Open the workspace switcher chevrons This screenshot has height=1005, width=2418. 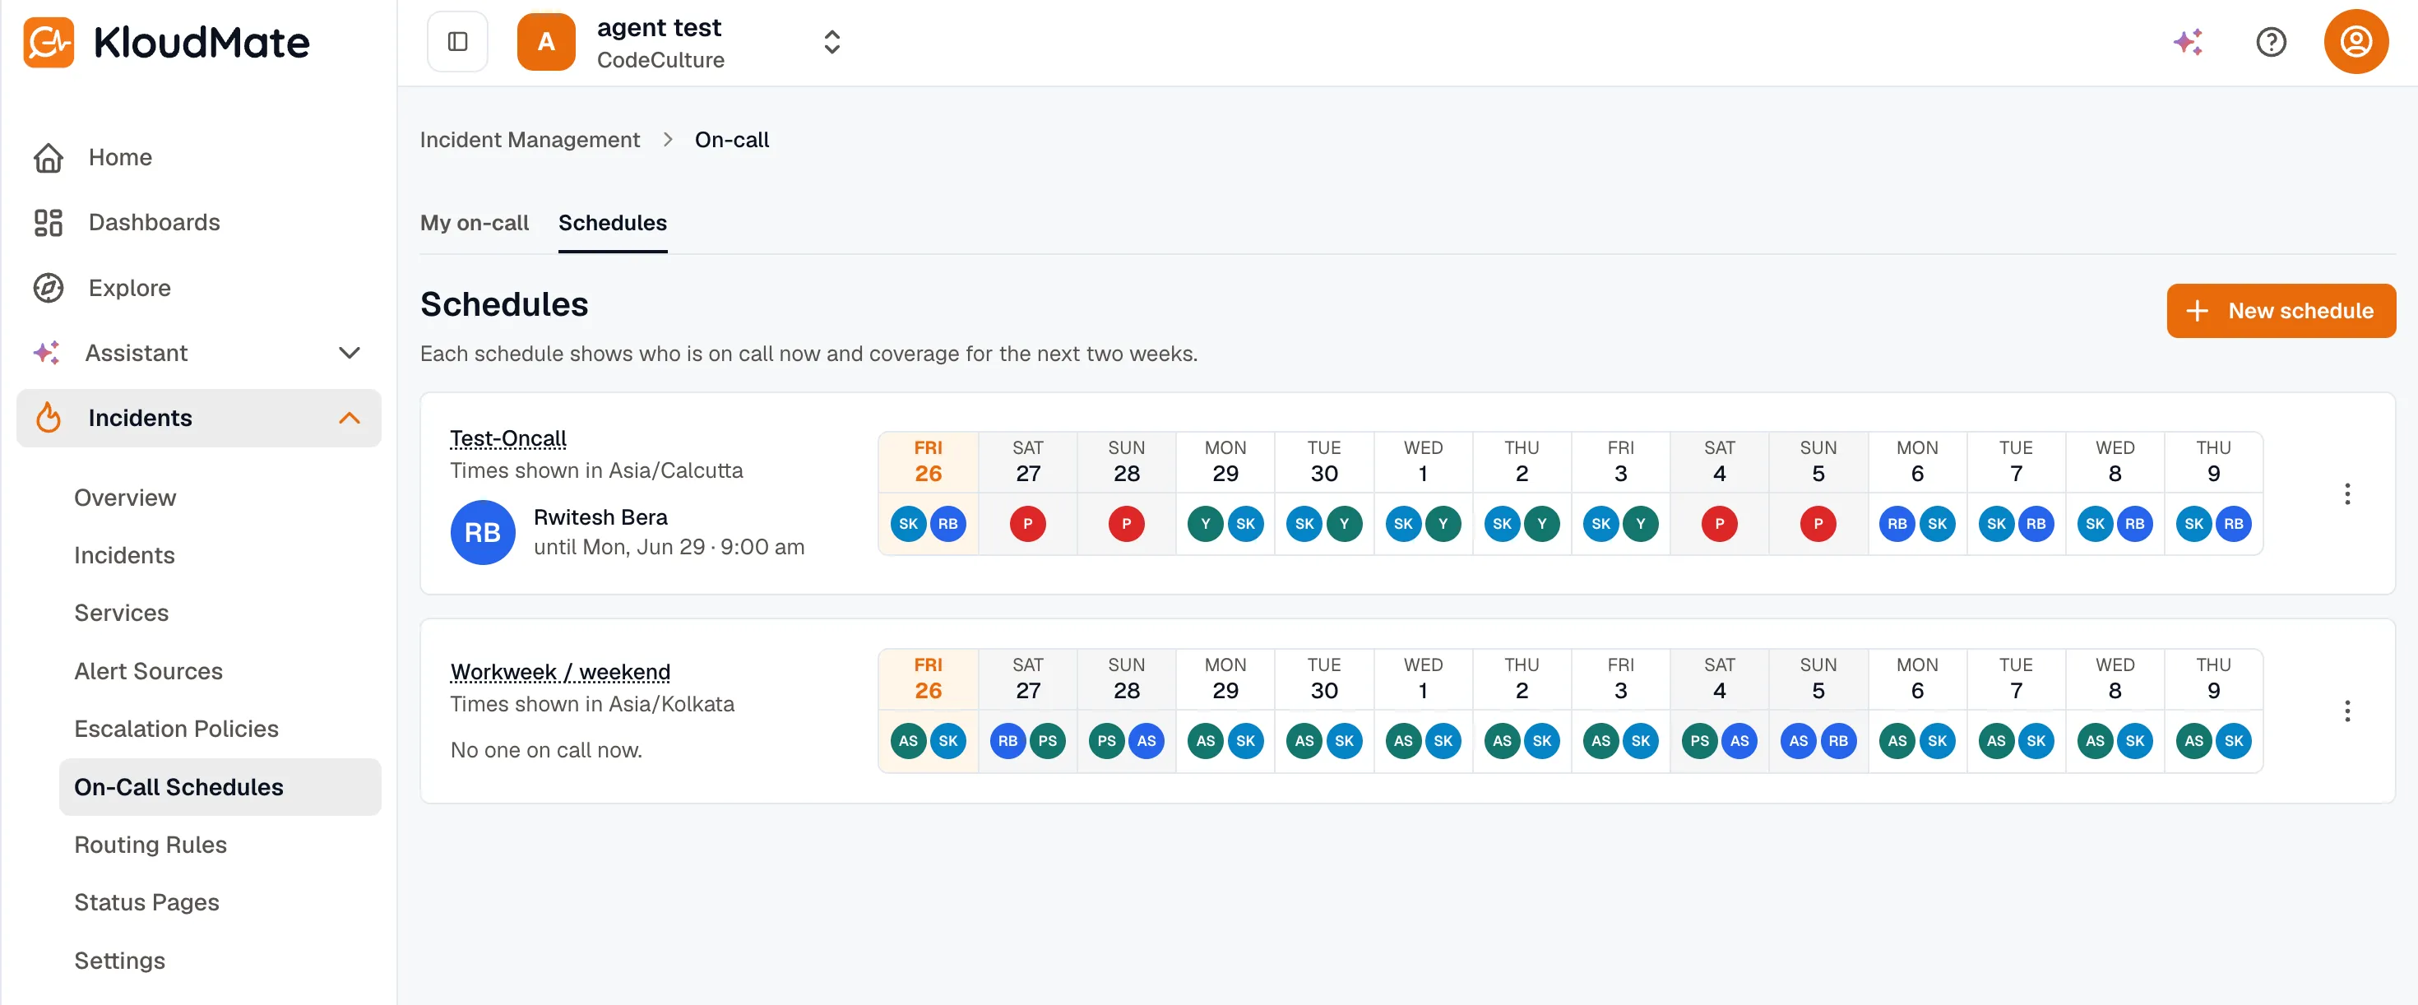click(831, 41)
